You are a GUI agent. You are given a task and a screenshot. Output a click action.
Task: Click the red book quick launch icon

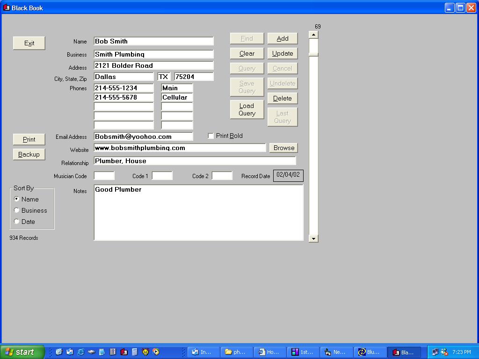pyautogui.click(x=123, y=352)
